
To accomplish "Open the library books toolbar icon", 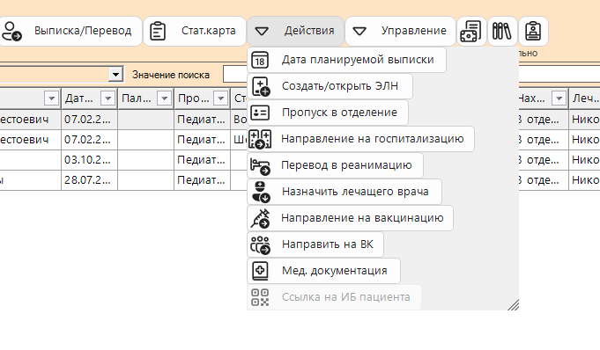I will click(502, 32).
